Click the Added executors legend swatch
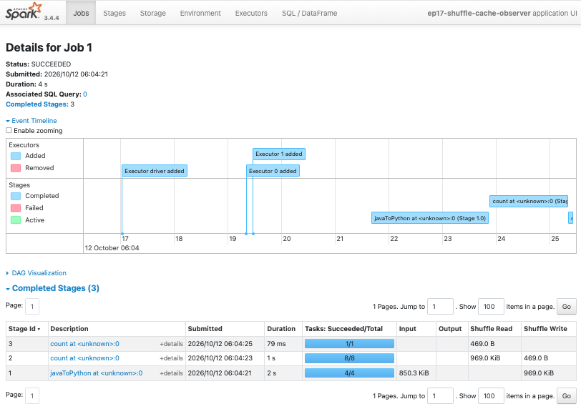 tap(16, 156)
